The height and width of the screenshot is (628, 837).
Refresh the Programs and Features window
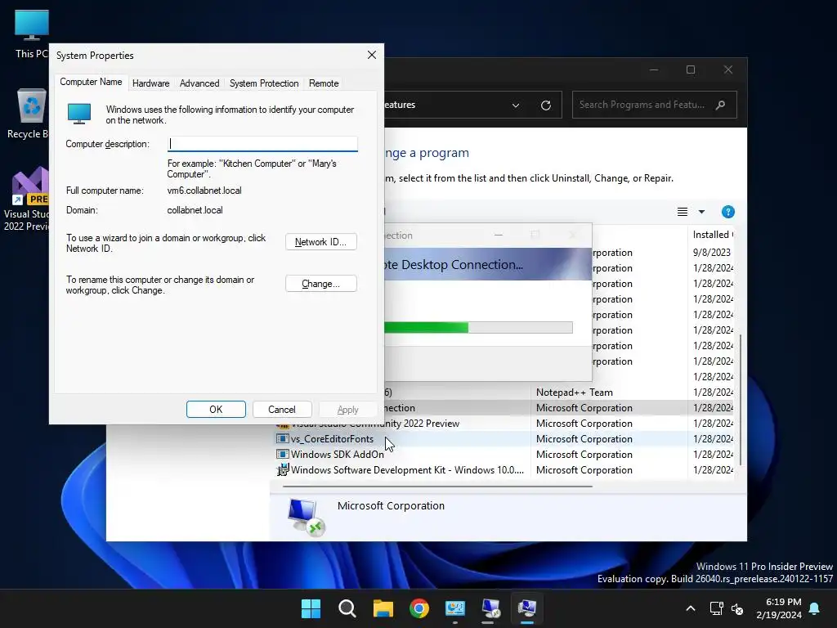click(545, 105)
